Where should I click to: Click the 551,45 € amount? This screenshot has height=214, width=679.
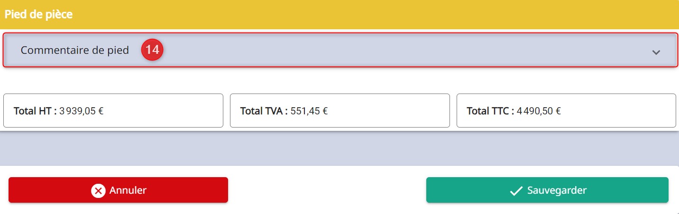pos(309,111)
